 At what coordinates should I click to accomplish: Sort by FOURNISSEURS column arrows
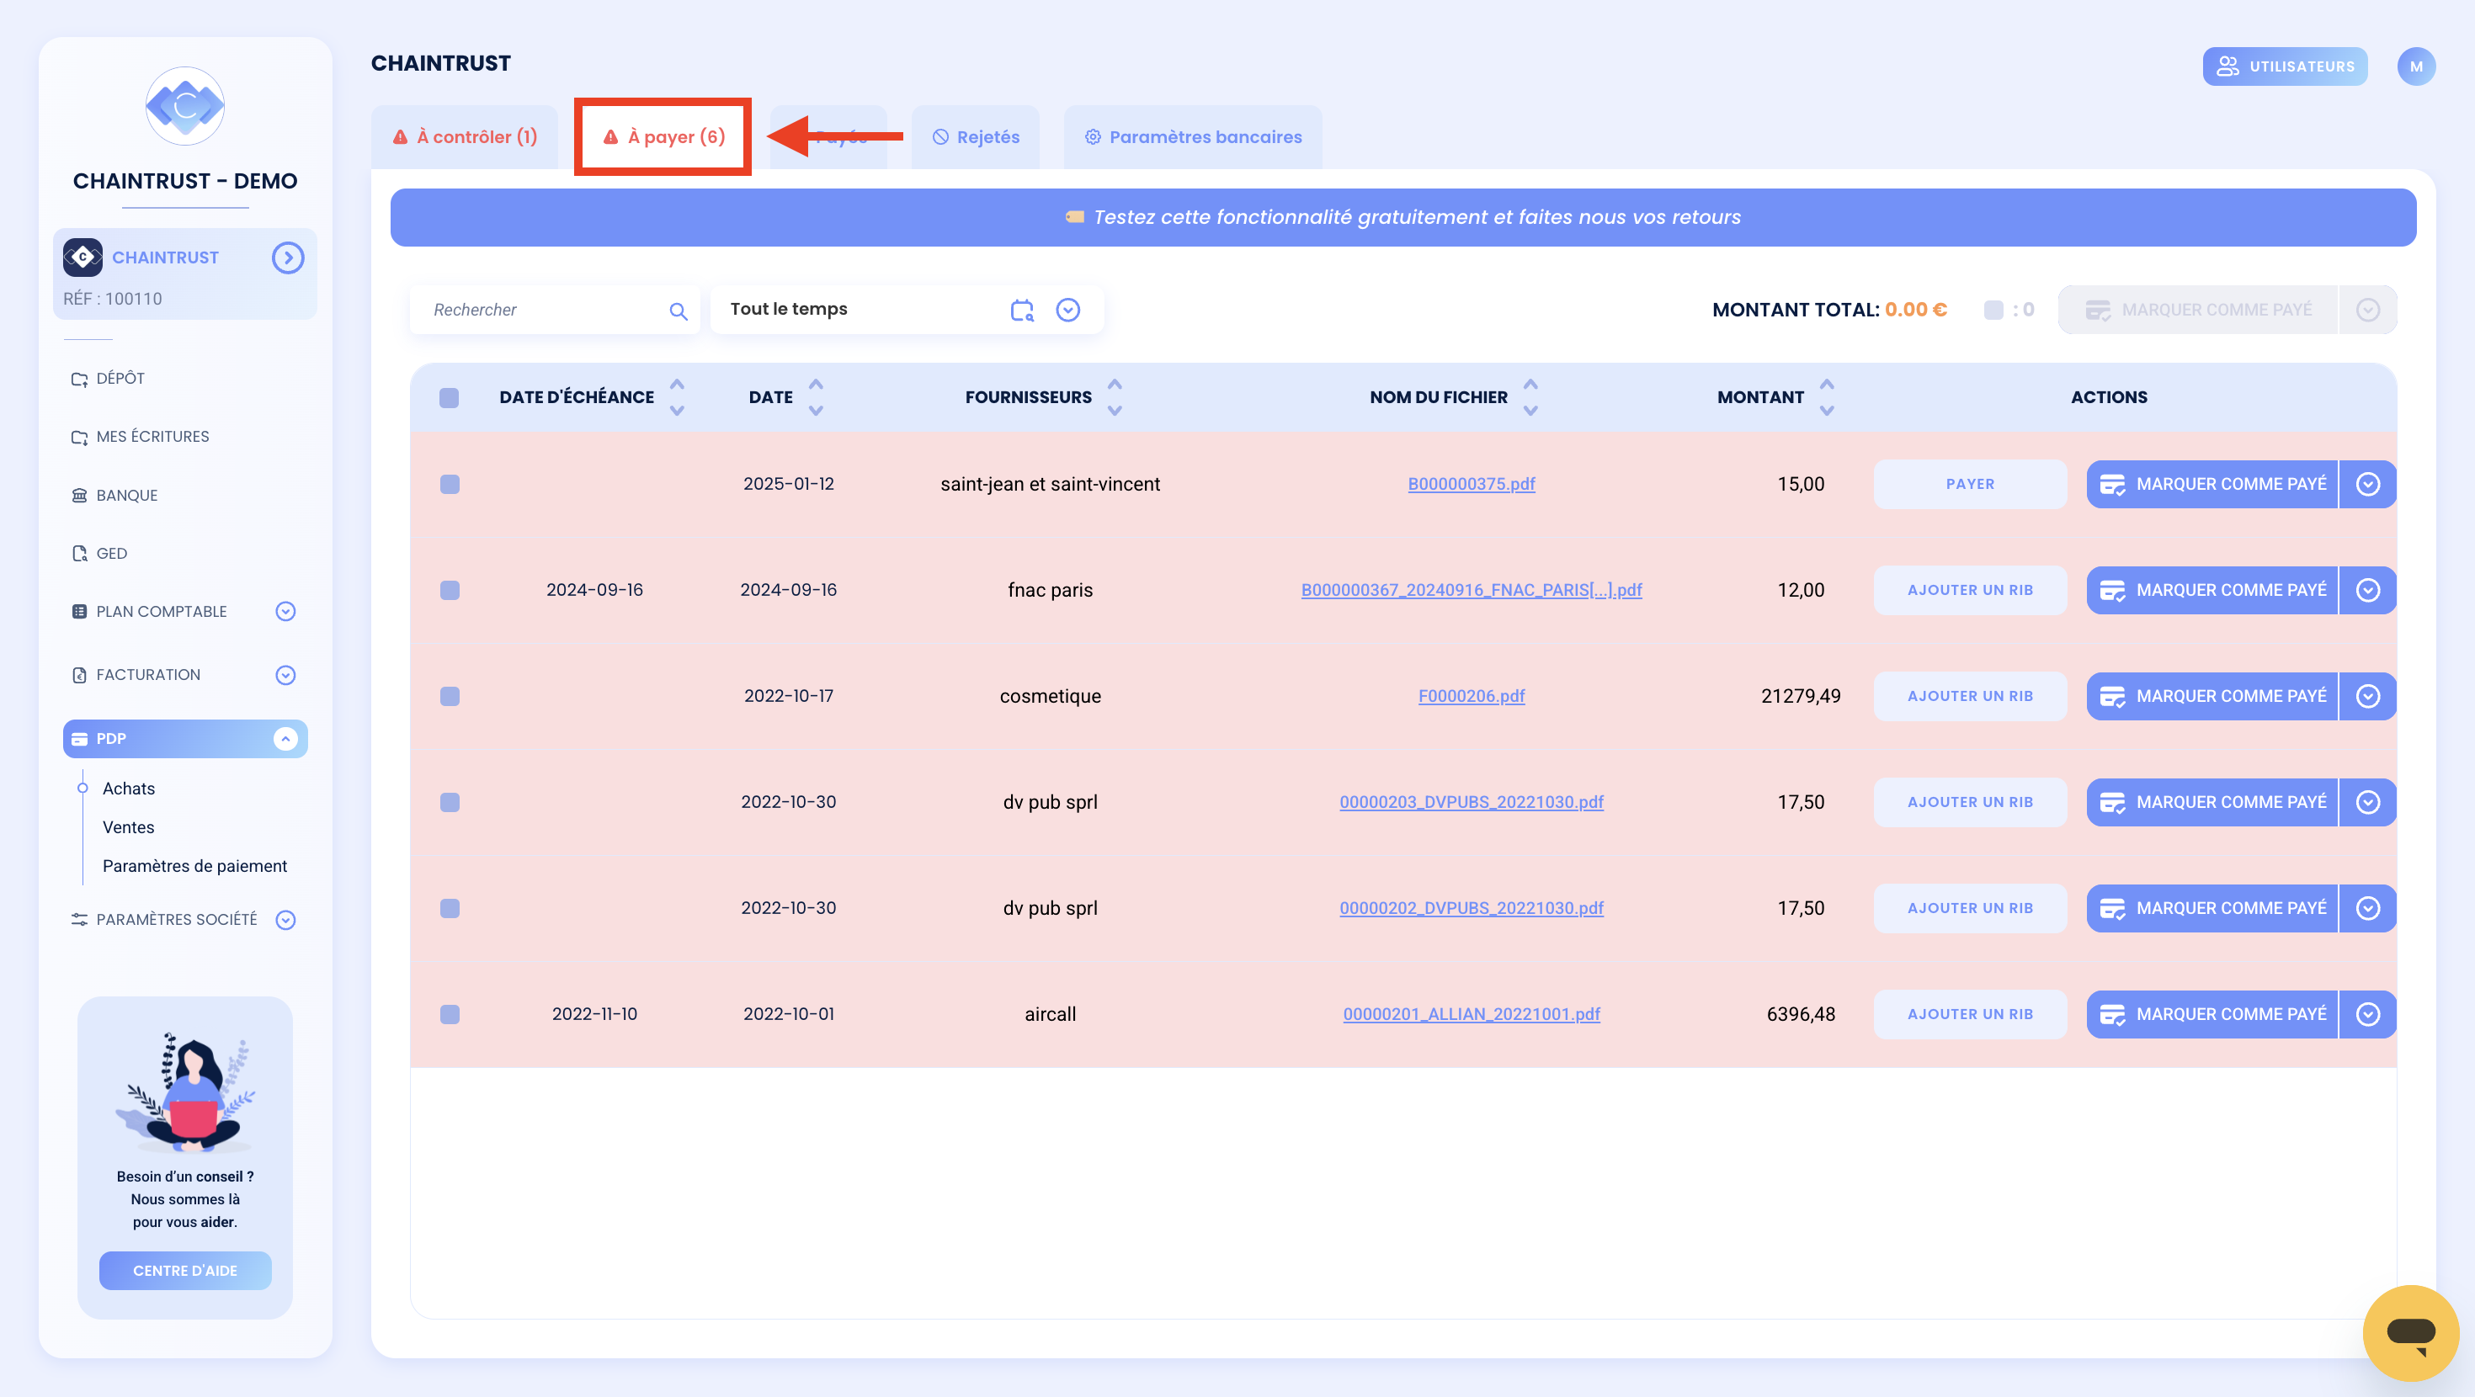click(x=1115, y=397)
